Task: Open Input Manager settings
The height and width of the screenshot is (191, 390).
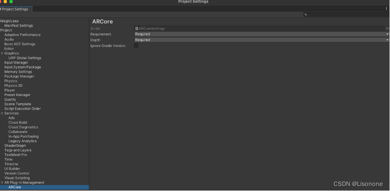Action: 16,63
